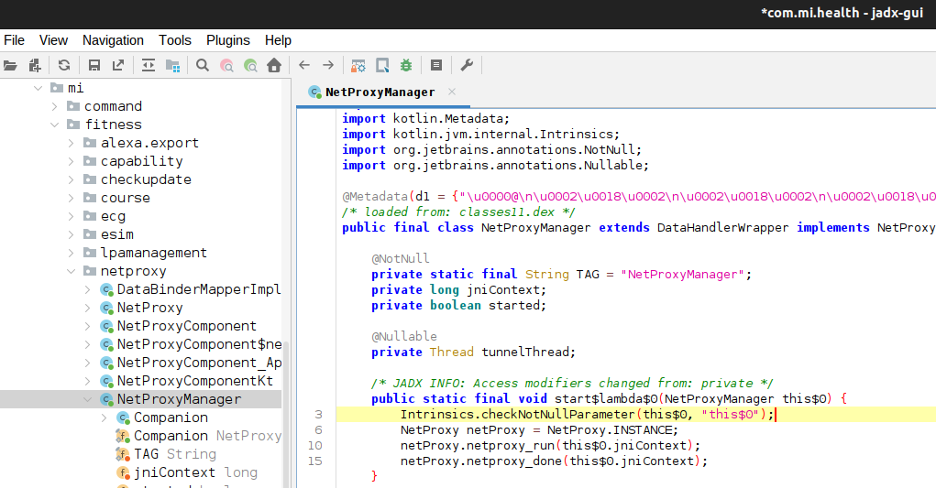
Task: Click the tree panel vertical scrollbar
Action: pos(286,414)
